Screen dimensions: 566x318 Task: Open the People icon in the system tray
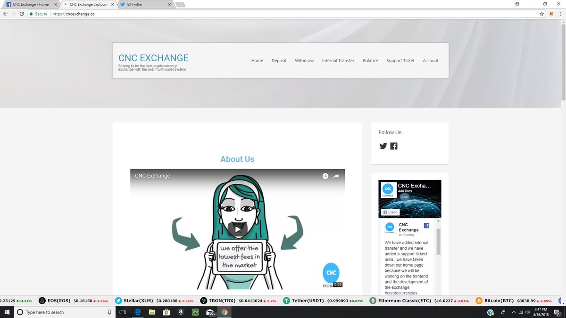pos(503,312)
